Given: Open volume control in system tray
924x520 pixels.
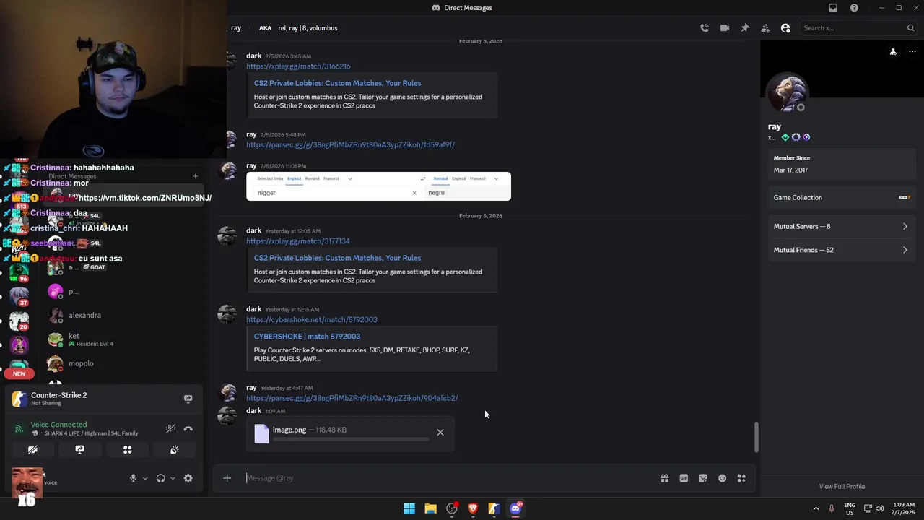Looking at the screenshot, I should click(879, 508).
